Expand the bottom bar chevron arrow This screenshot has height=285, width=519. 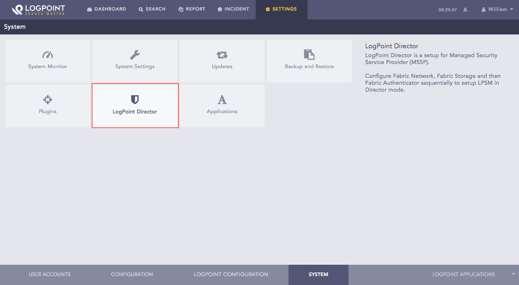coord(513,274)
